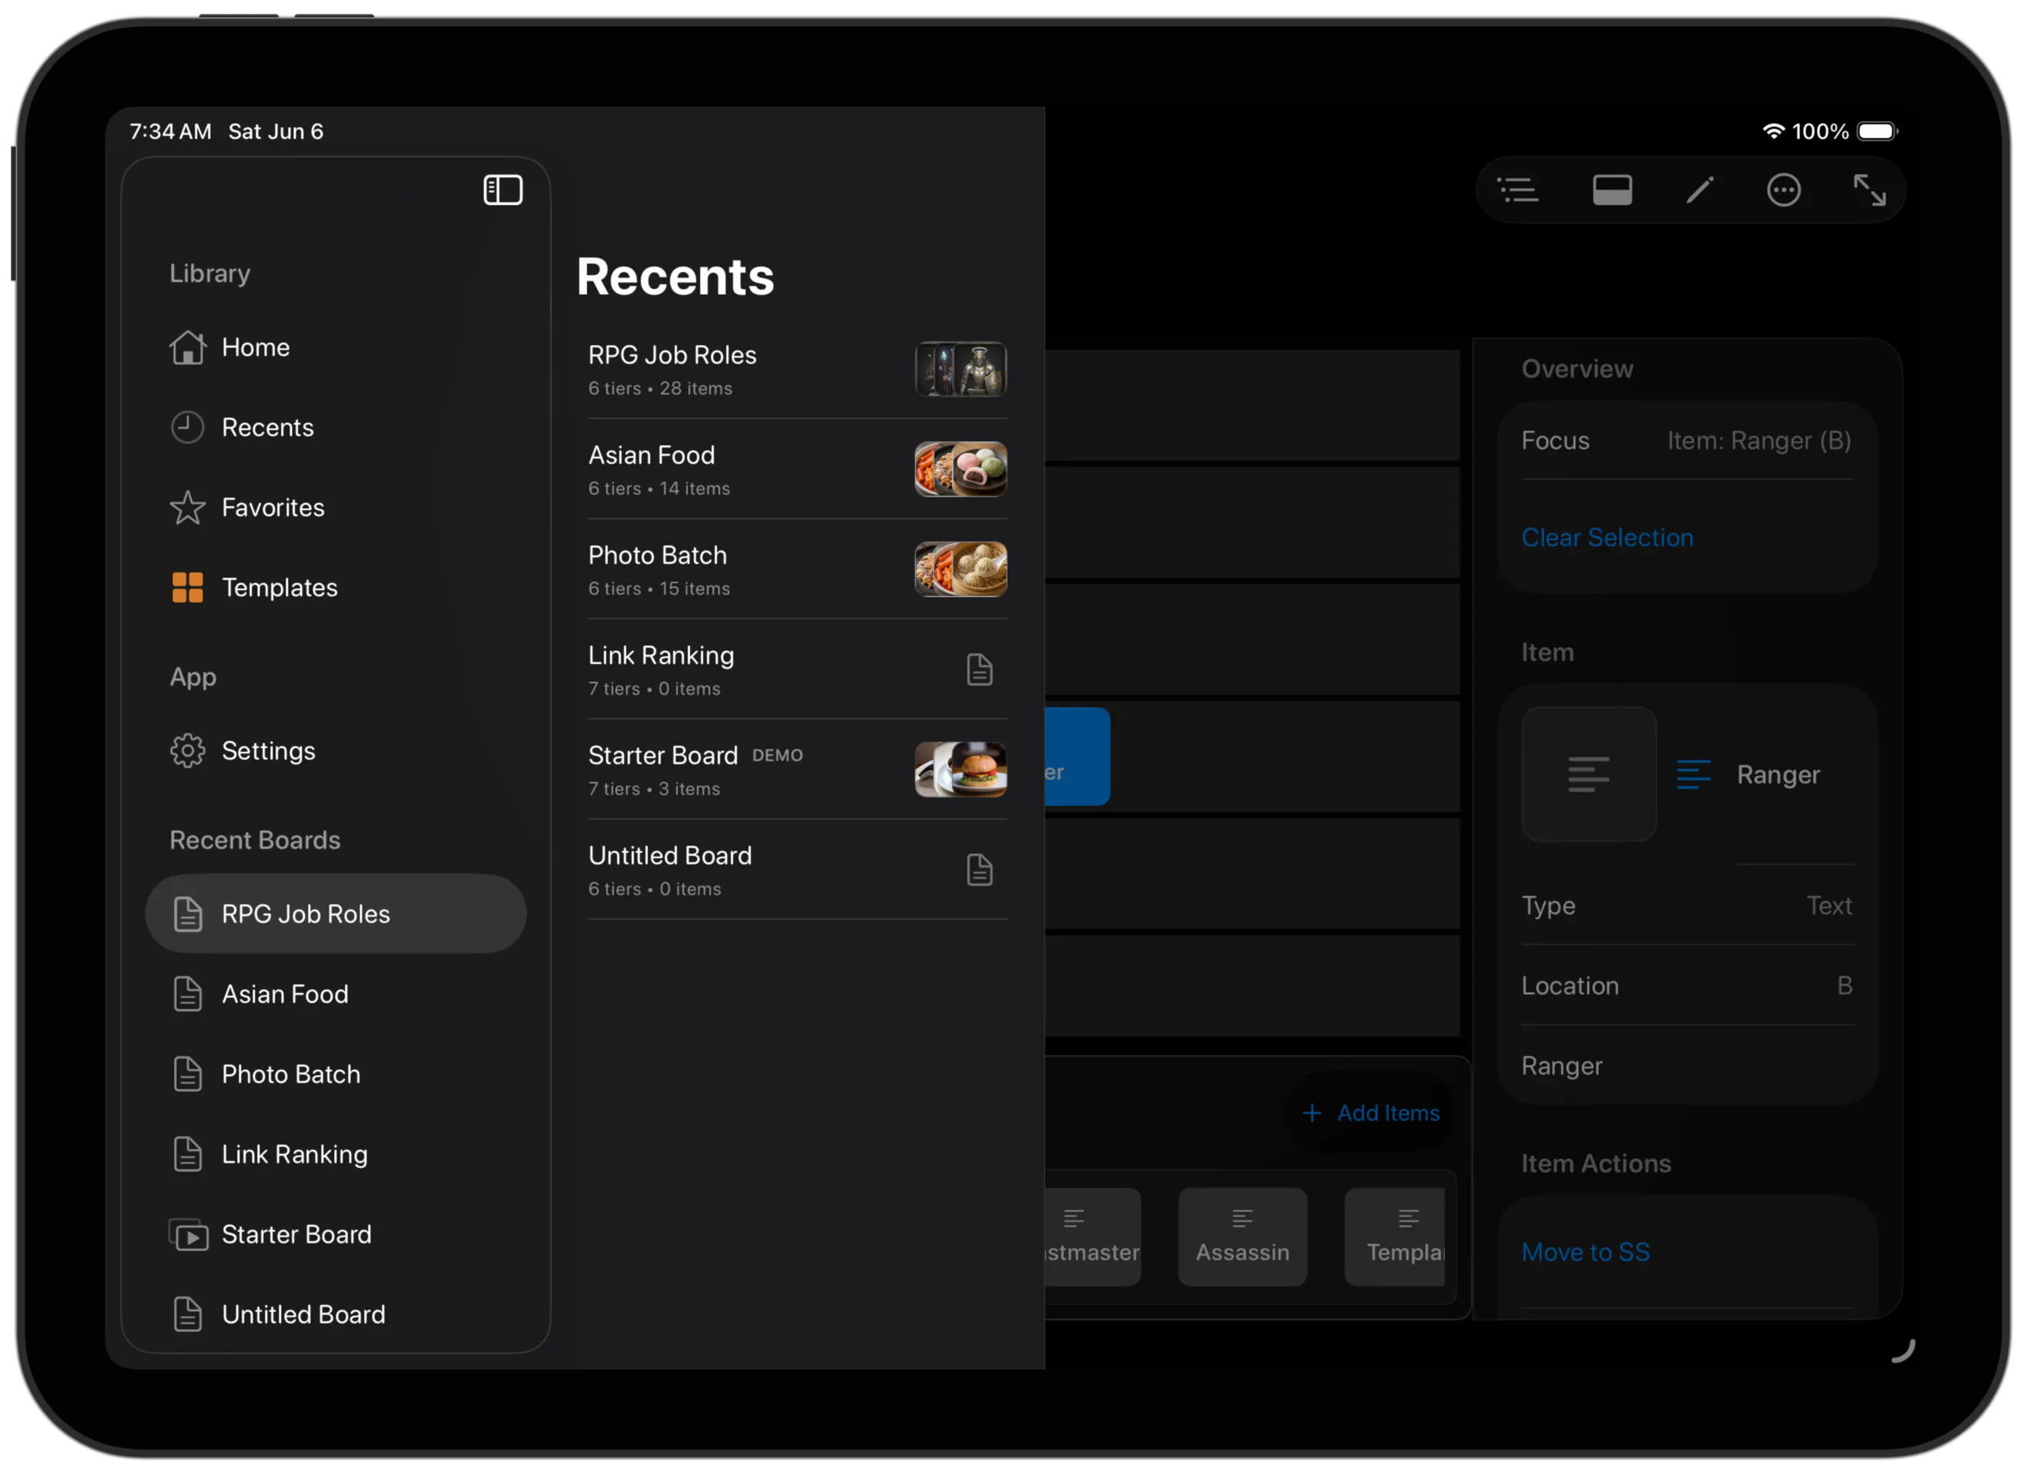Click the blue text icon beside Ranger
This screenshot has width=2027, height=1476.
(x=1693, y=774)
